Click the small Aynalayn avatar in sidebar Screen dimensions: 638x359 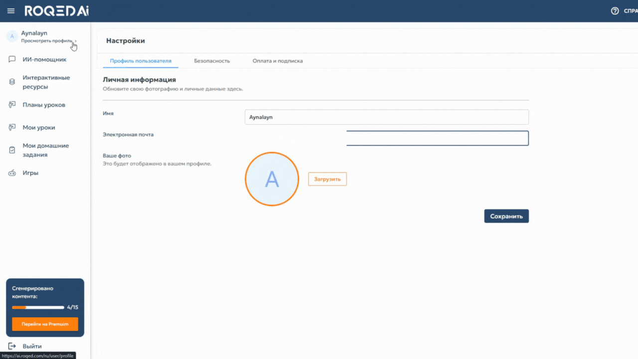pos(12,36)
